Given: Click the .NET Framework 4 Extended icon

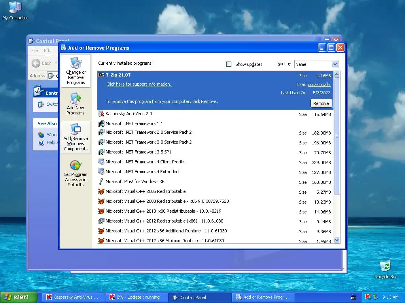Looking at the screenshot, I should [101, 172].
